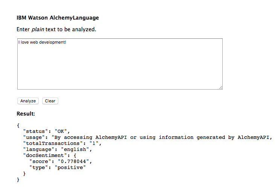Click the score value 0.778044
This screenshot has width=275, height=195.
[x=73, y=161]
